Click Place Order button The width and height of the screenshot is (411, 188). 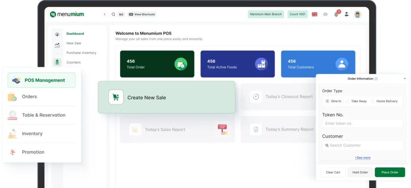click(x=390, y=172)
